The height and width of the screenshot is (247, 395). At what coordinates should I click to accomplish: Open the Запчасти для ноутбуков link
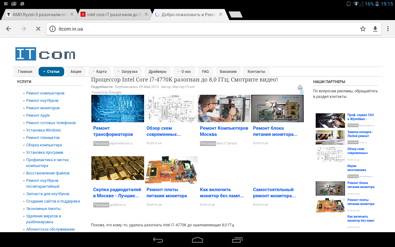click(x=48, y=194)
